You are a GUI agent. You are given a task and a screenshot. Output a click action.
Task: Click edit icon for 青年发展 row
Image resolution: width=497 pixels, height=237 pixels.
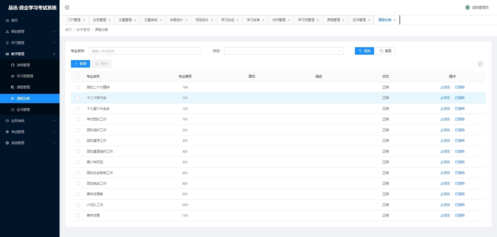(x=442, y=215)
